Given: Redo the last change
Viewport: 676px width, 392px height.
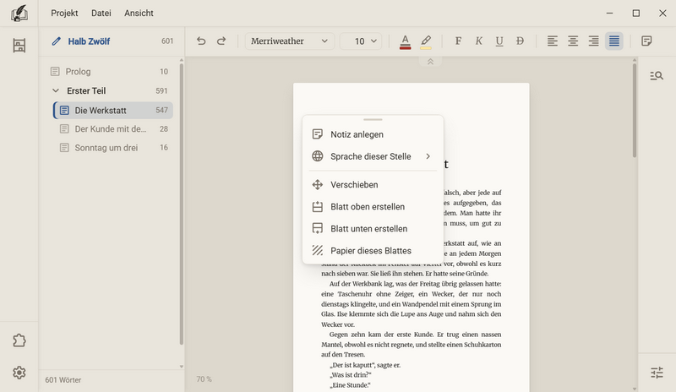Looking at the screenshot, I should 221,41.
